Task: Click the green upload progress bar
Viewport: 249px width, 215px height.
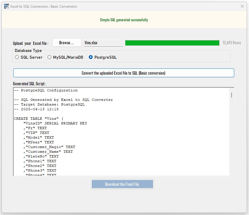Action: (172, 43)
